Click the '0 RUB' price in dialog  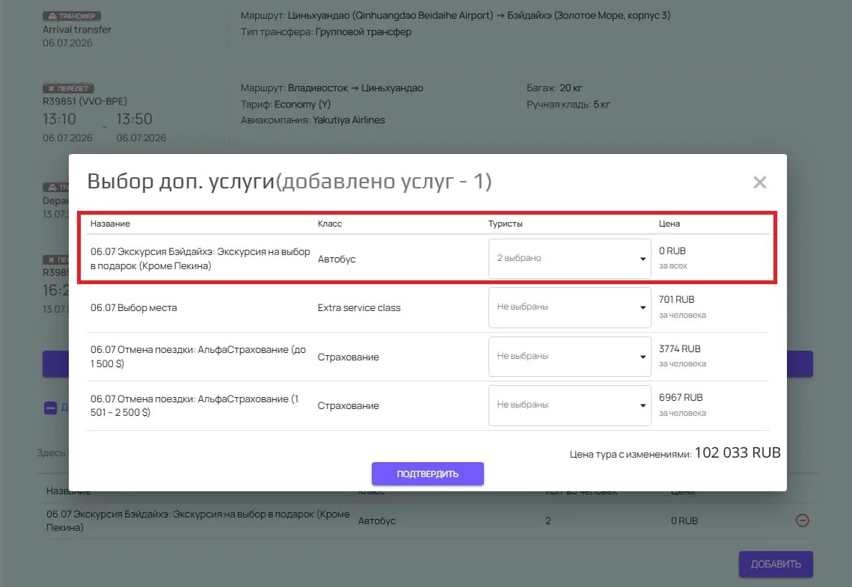pyautogui.click(x=672, y=251)
